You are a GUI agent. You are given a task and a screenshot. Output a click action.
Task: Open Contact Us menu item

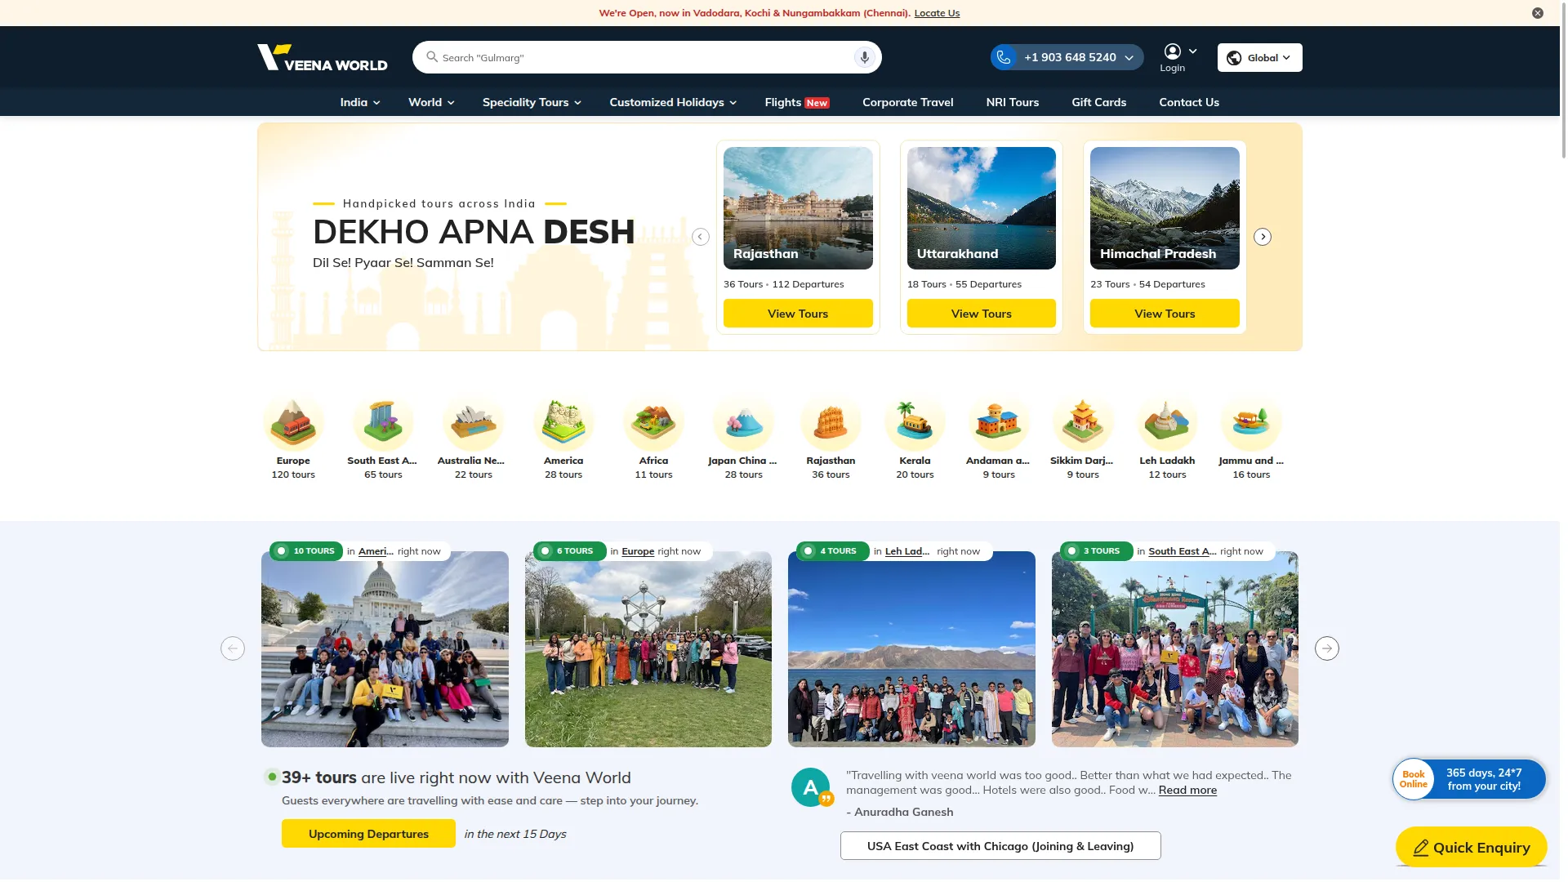coord(1188,102)
